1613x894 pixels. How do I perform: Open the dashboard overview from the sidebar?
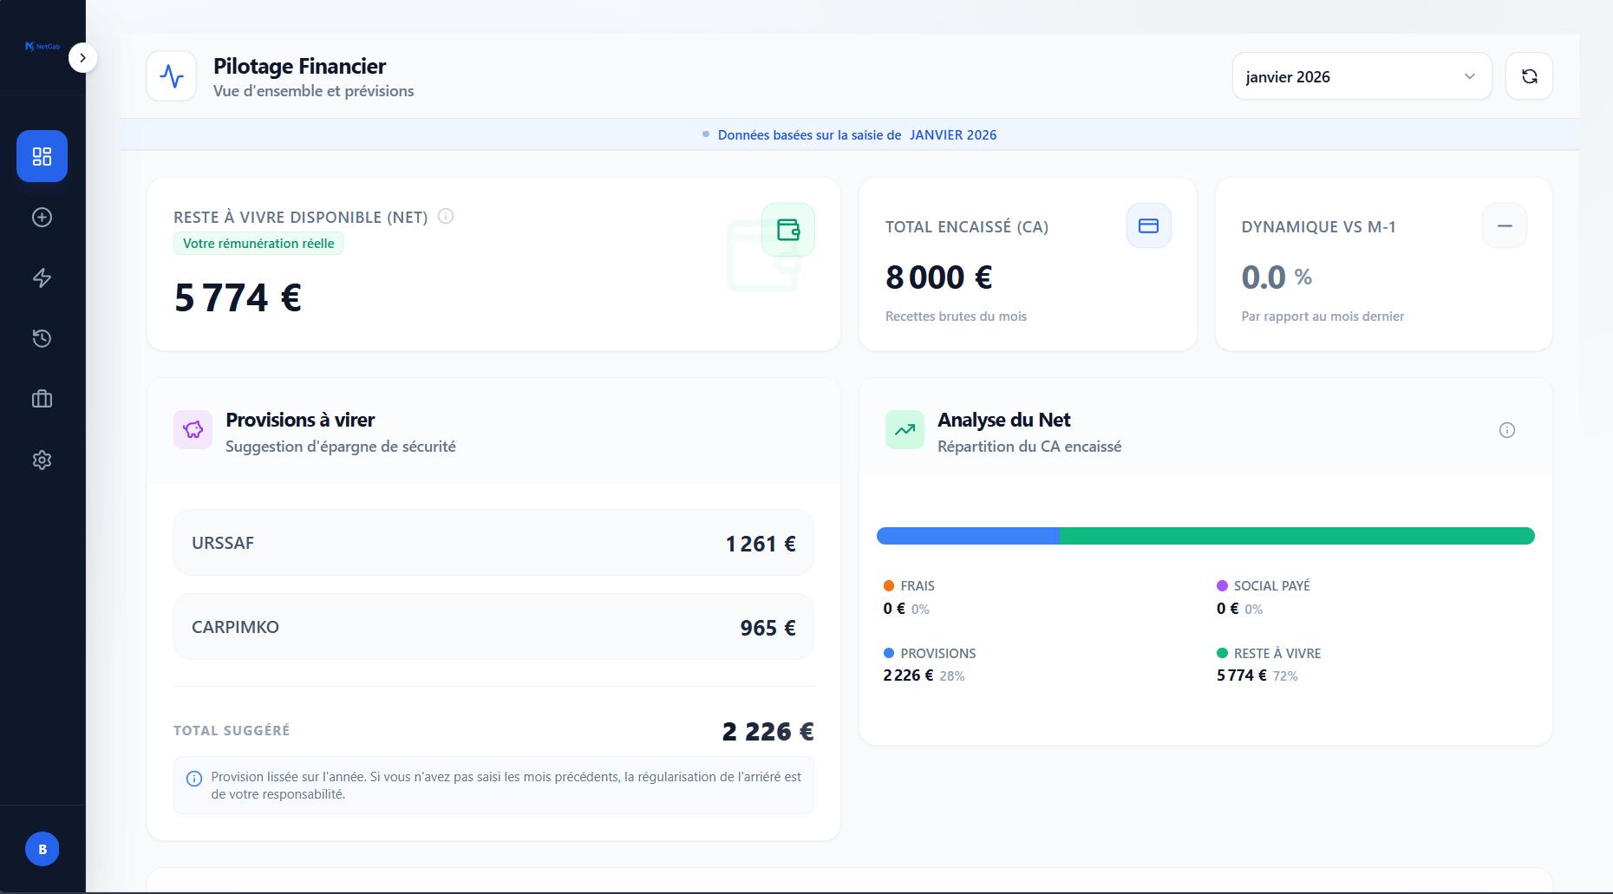pos(42,156)
